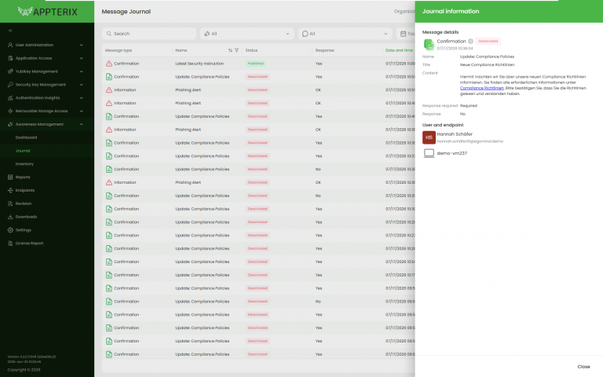
Task: Expand YubiKey Management with its chevron
Action: click(x=82, y=71)
